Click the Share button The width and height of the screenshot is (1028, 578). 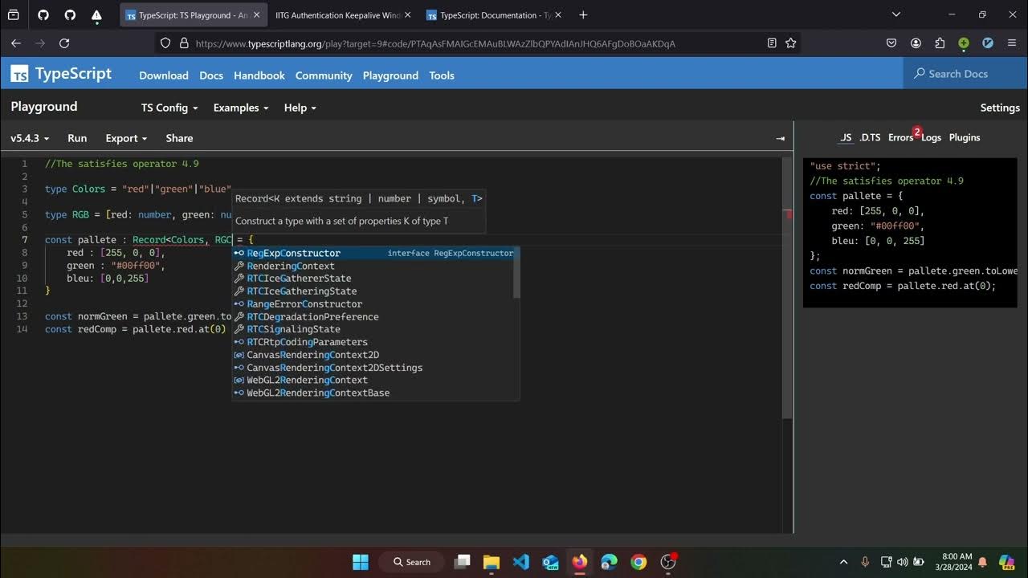[179, 138]
